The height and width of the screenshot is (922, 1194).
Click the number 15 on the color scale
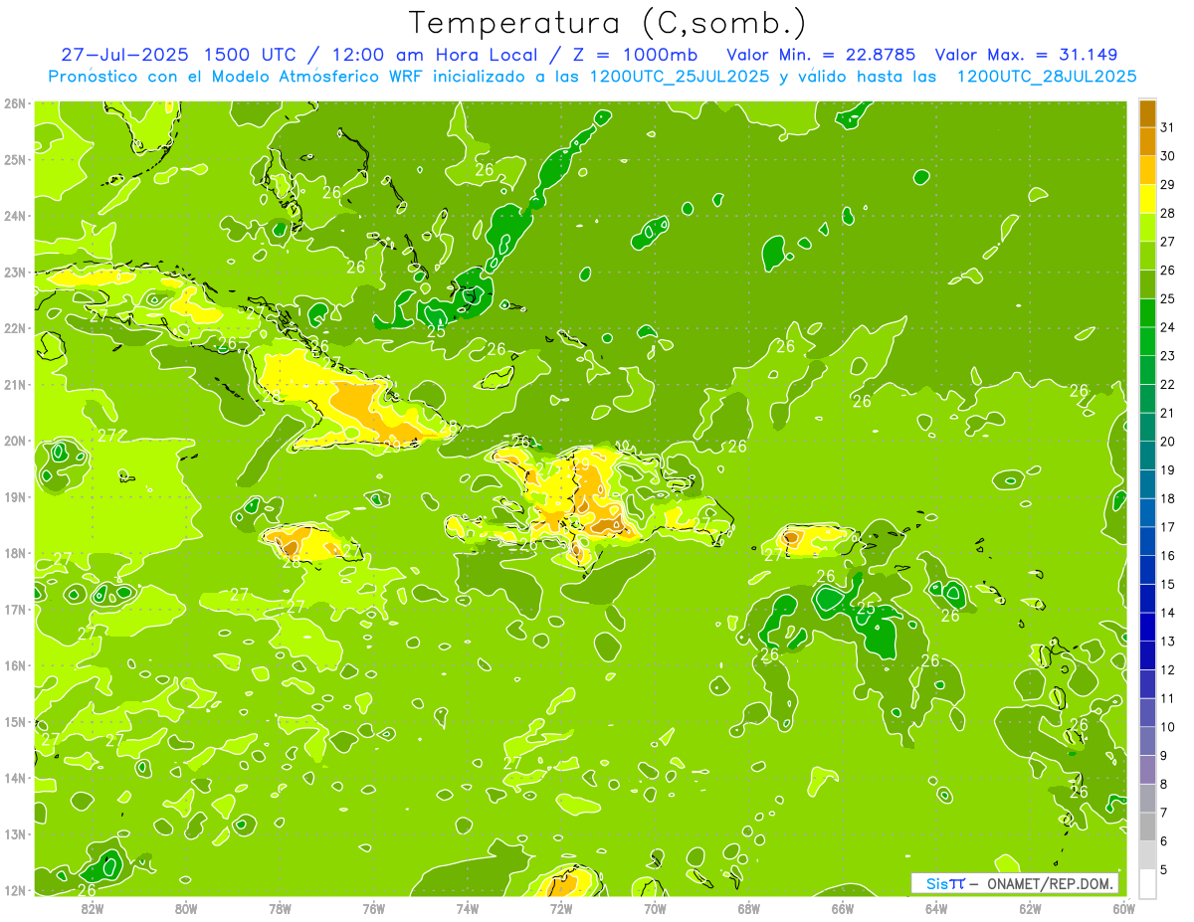point(1168,584)
